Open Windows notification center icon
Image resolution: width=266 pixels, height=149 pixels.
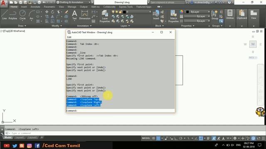pyautogui.click(x=259, y=145)
